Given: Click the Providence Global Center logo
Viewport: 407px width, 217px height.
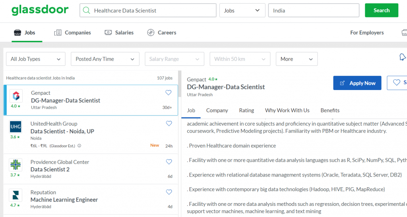Looking at the screenshot, I should 16,165.
